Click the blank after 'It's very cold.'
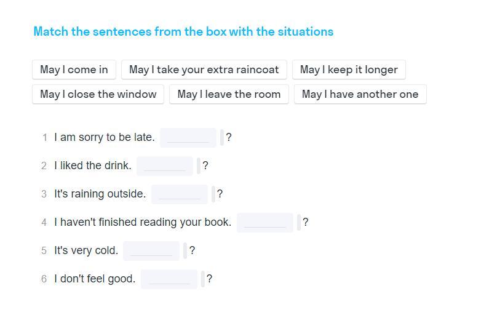Screen dimensions: 500x331 click(x=151, y=251)
